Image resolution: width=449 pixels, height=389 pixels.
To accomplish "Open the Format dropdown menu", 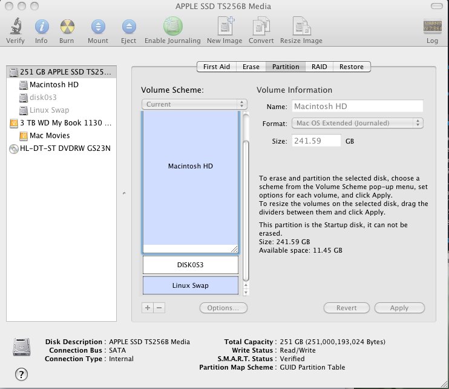I will click(x=356, y=123).
